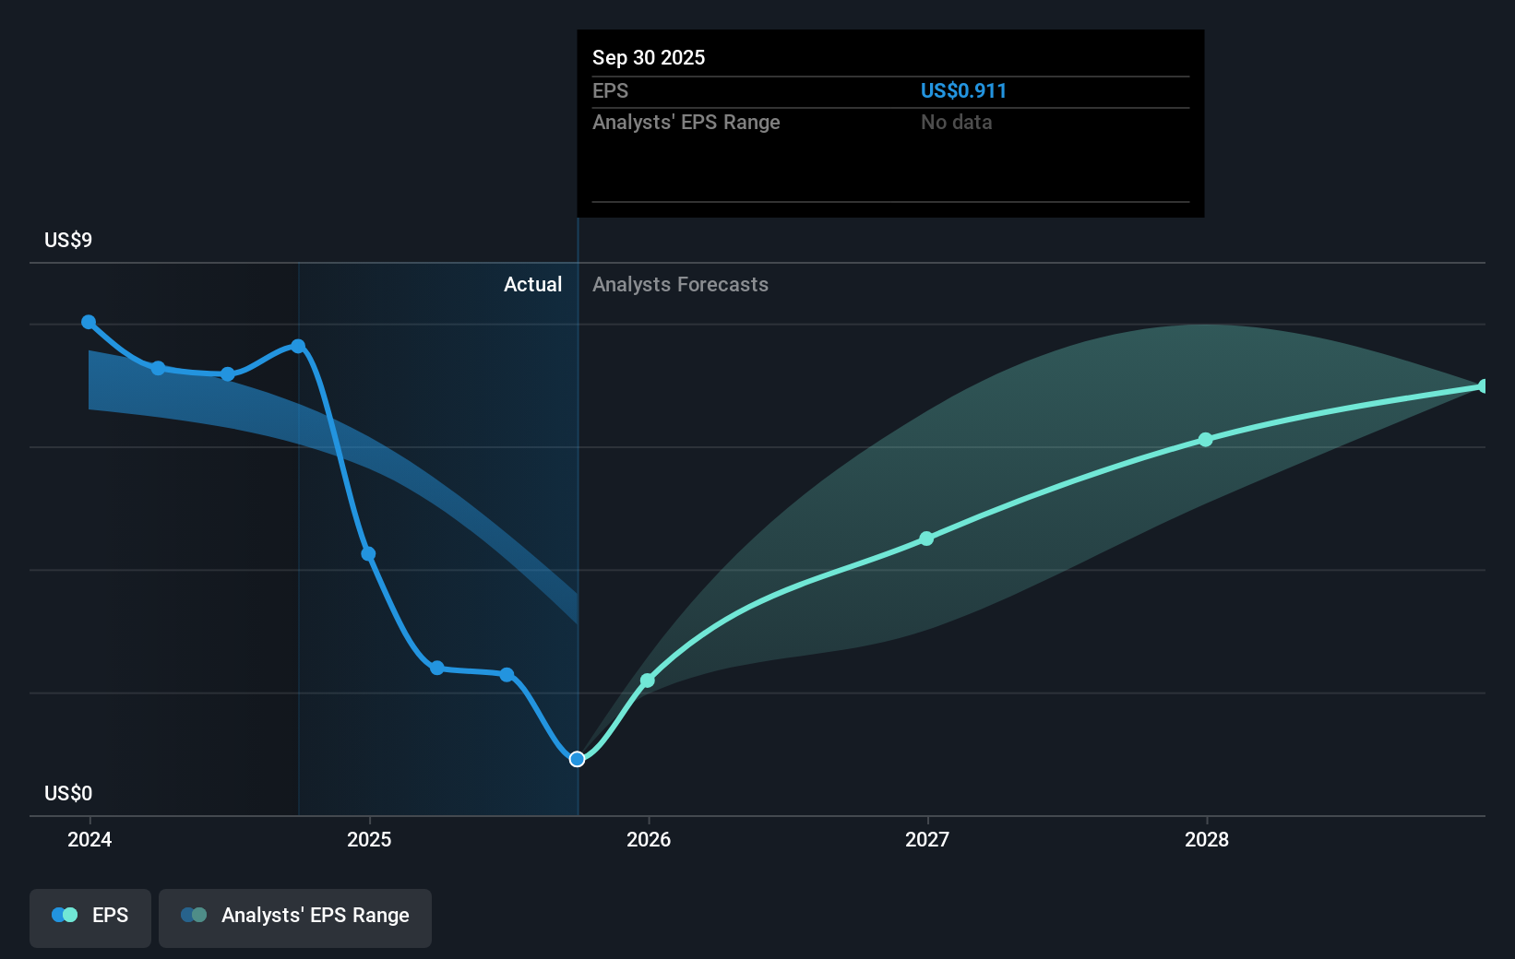Click the 2026 forecast EPS data point
This screenshot has height=959, width=1515.
coord(648,681)
